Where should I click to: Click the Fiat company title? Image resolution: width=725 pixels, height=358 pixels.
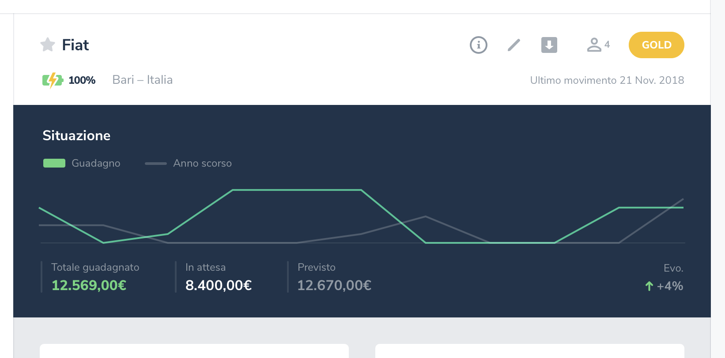(x=76, y=45)
